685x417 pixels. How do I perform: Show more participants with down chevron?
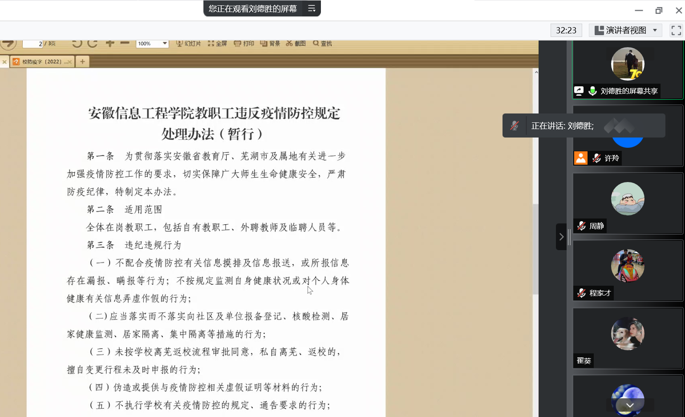click(x=629, y=405)
